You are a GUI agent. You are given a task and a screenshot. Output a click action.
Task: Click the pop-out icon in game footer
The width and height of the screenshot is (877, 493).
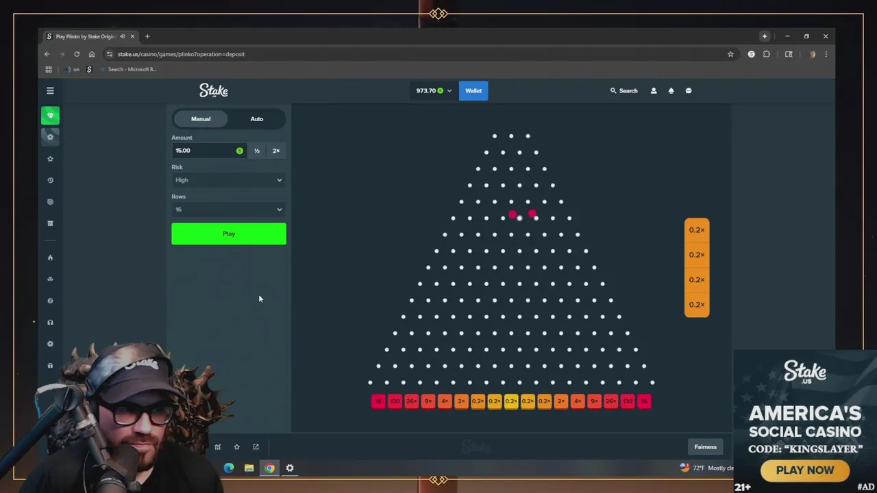pyautogui.click(x=256, y=447)
